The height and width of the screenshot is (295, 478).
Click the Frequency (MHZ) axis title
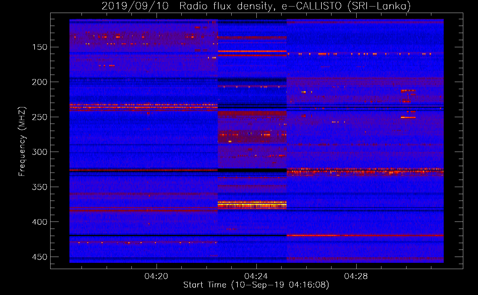22,141
